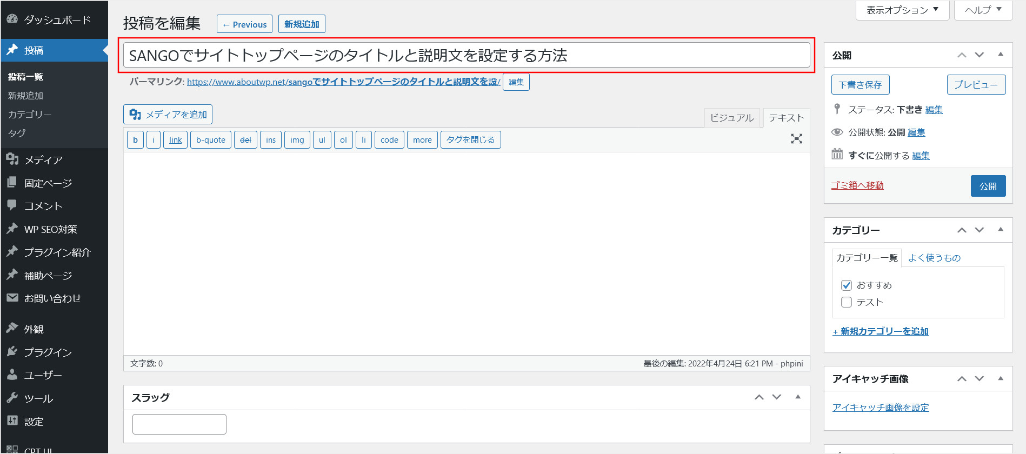
Task: Open Media library via its sidebar icon
Action: [12, 159]
